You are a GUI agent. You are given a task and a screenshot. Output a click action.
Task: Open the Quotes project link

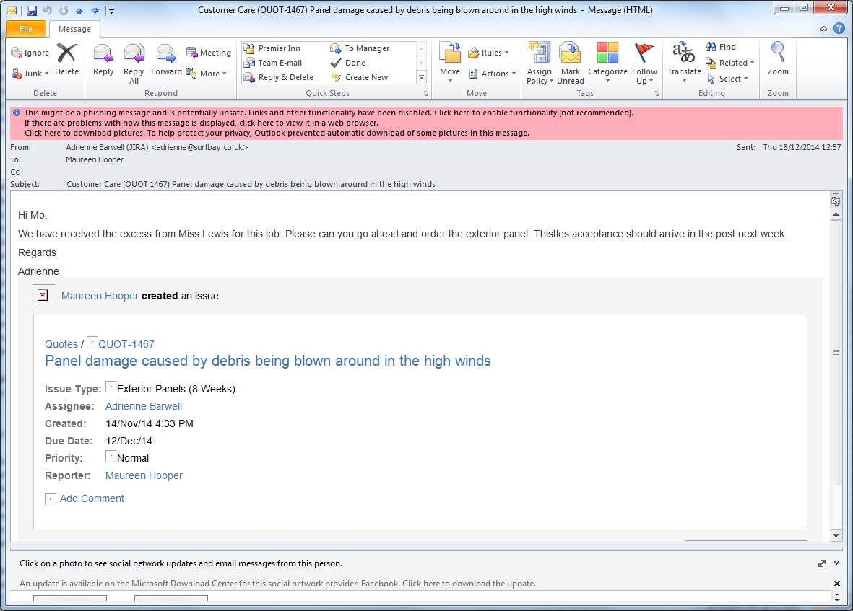61,344
